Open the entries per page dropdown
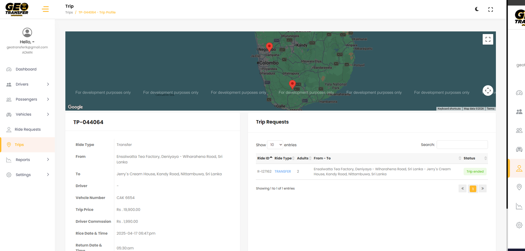Image resolution: width=525 pixels, height=251 pixels. pyautogui.click(x=275, y=145)
